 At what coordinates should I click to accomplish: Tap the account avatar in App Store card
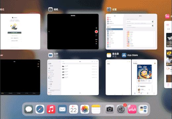pyautogui.click(x=155, y=63)
